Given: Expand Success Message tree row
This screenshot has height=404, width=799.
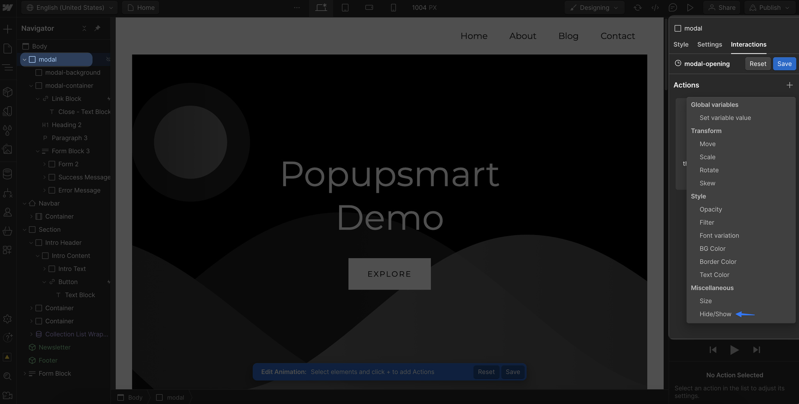Looking at the screenshot, I should (44, 177).
